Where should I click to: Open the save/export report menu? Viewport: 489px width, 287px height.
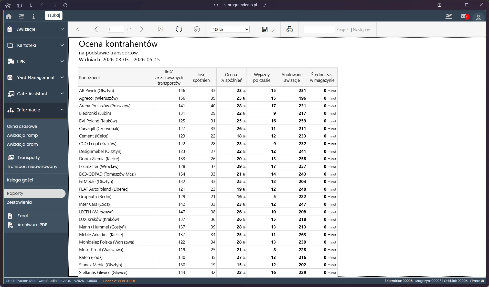coord(268,30)
